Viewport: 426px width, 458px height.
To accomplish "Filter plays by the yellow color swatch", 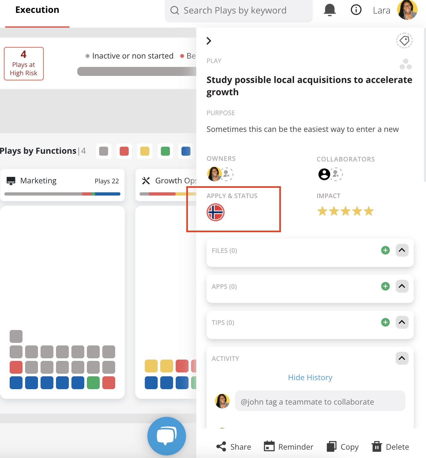I will point(145,151).
